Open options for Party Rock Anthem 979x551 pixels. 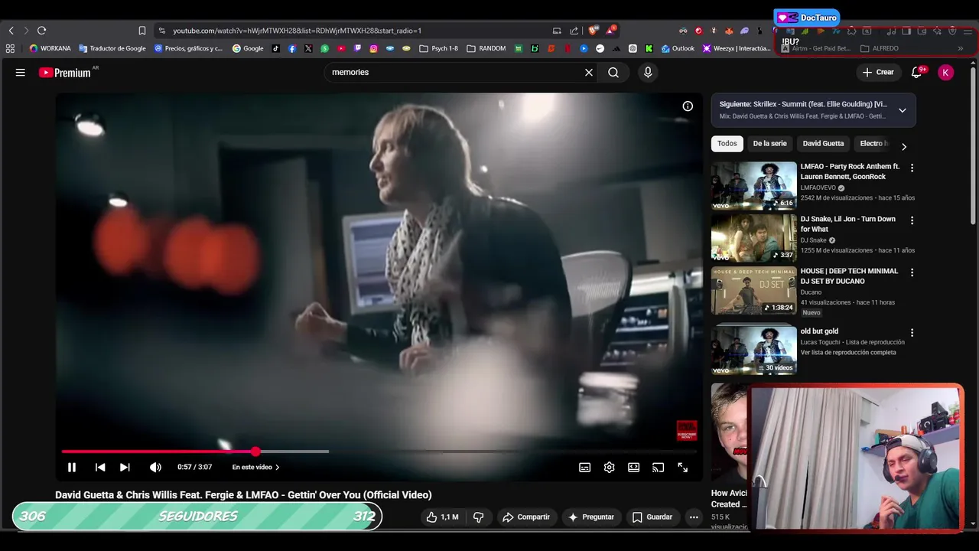[912, 168]
